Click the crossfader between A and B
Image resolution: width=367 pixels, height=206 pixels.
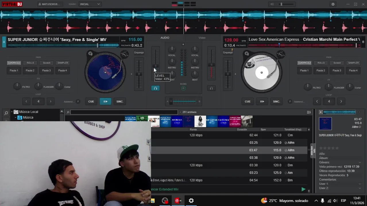(183, 101)
